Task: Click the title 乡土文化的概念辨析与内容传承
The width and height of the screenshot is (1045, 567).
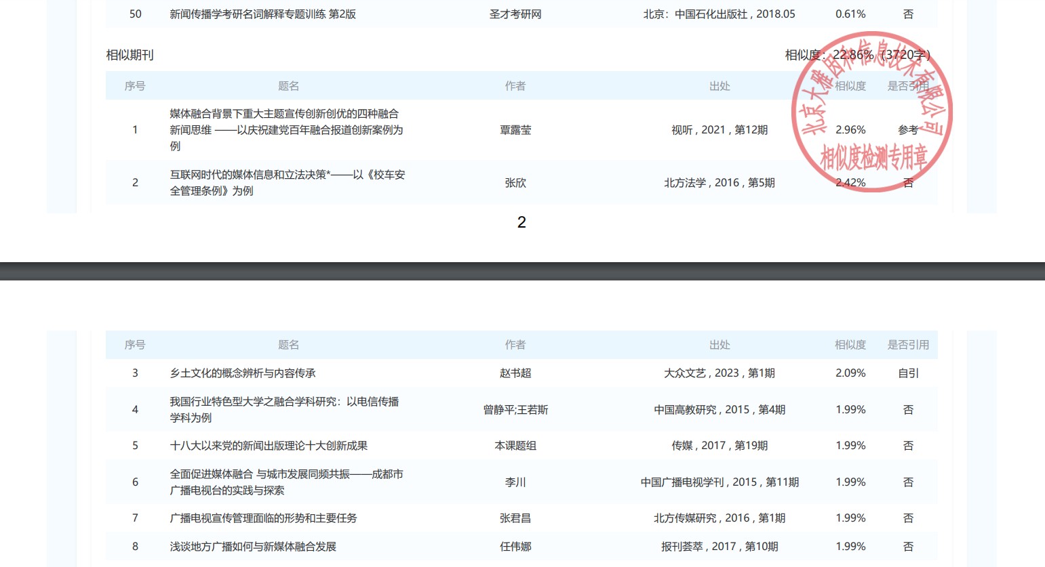Action: (x=243, y=373)
